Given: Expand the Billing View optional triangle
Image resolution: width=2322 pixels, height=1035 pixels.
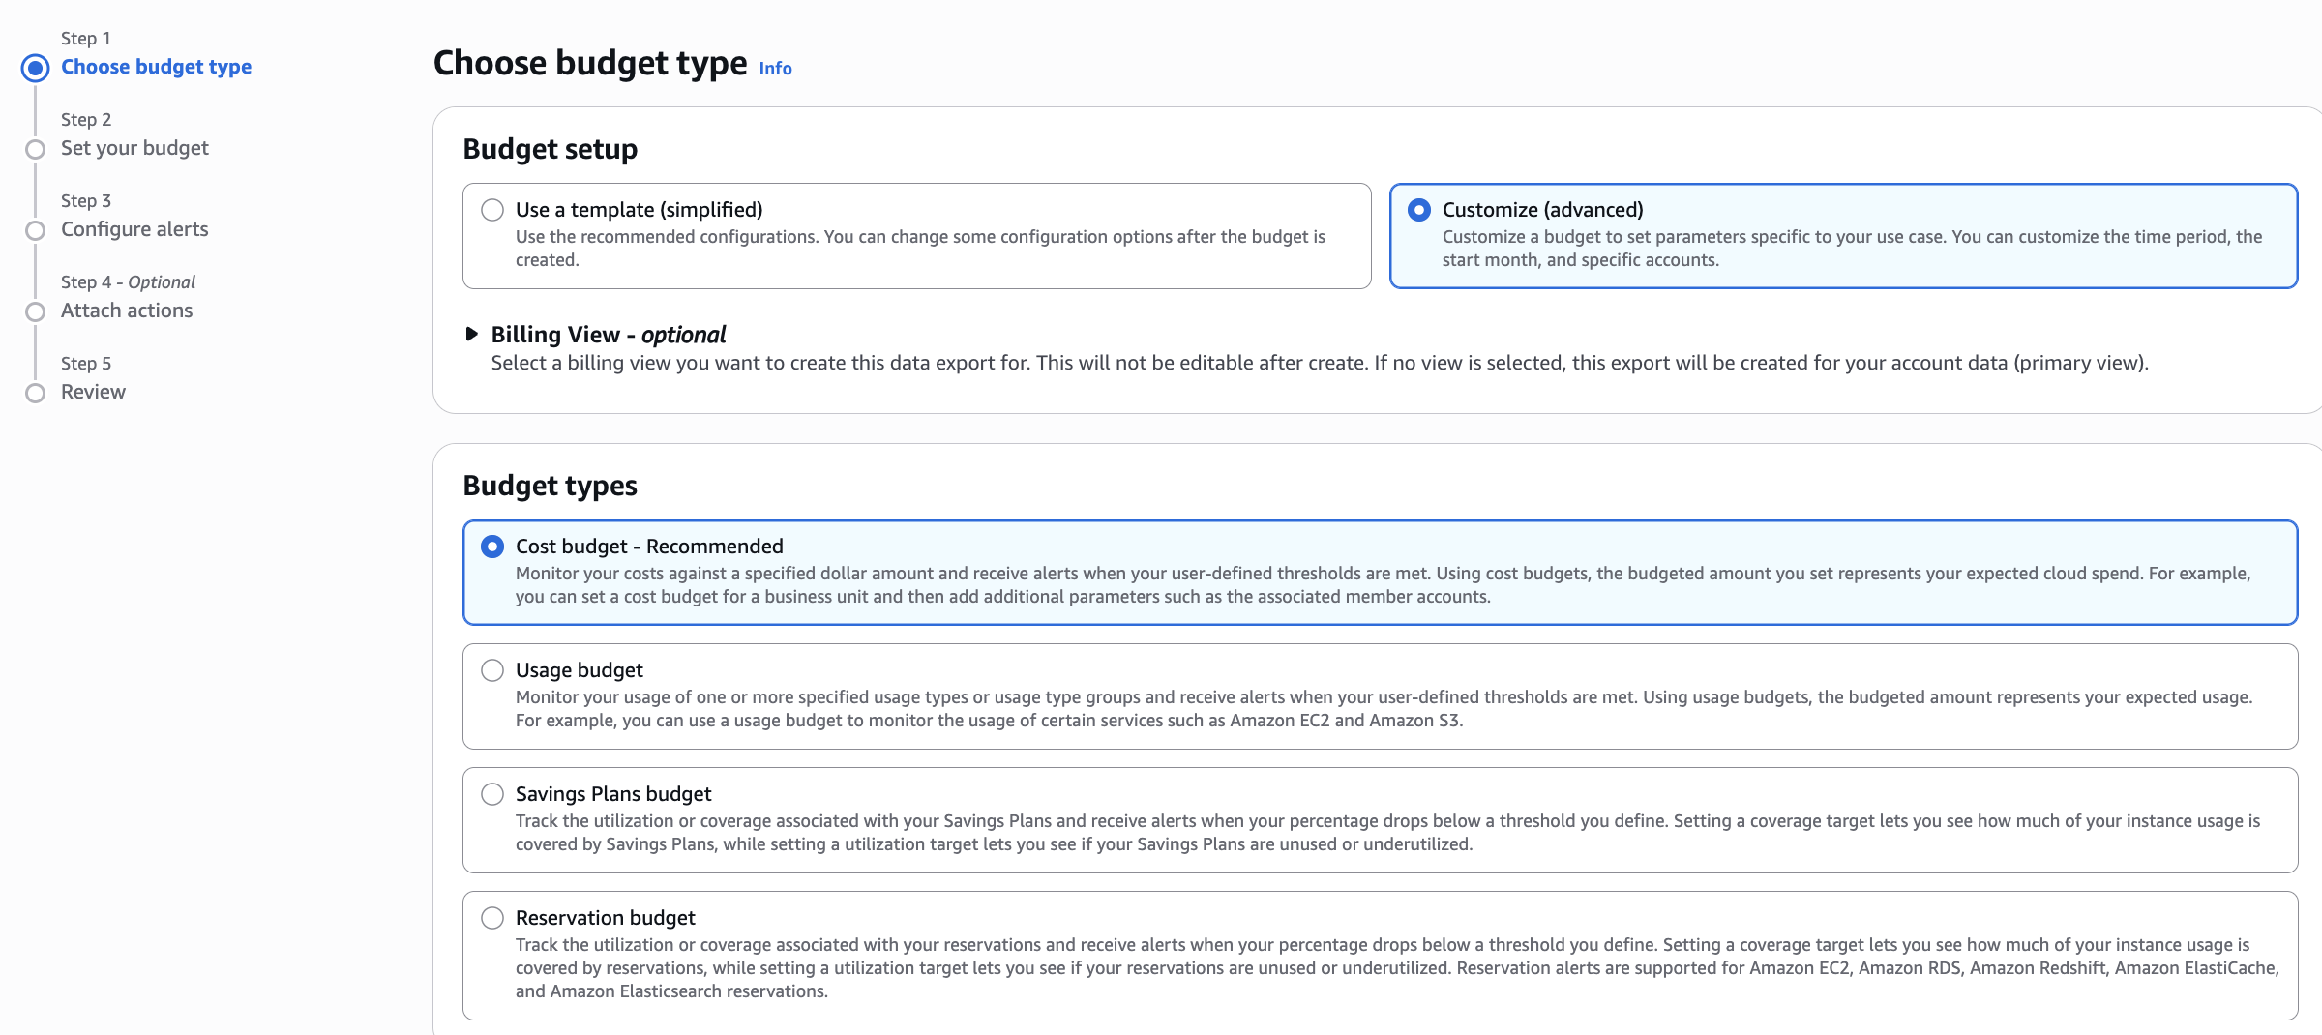Looking at the screenshot, I should 472,335.
